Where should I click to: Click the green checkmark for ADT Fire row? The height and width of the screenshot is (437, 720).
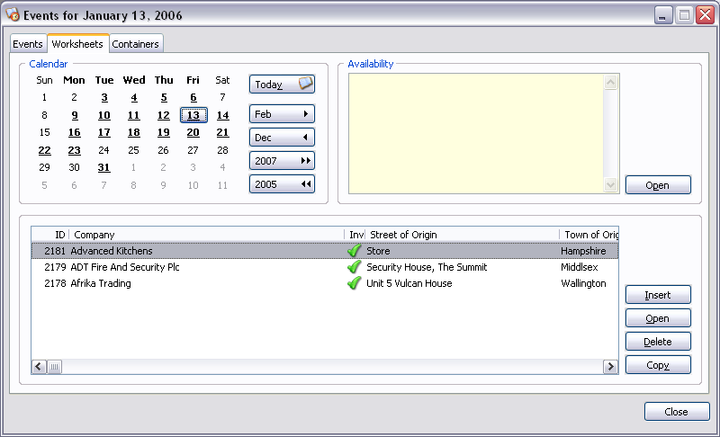click(354, 267)
